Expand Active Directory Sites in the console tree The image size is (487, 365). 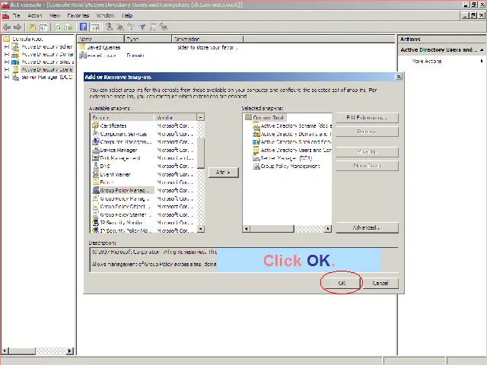tap(7, 62)
